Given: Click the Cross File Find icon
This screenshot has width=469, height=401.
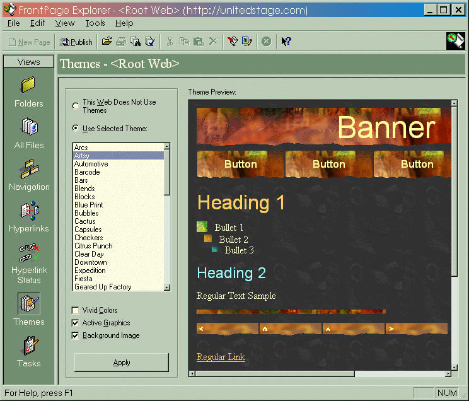Looking at the screenshot, I should coord(135,42).
